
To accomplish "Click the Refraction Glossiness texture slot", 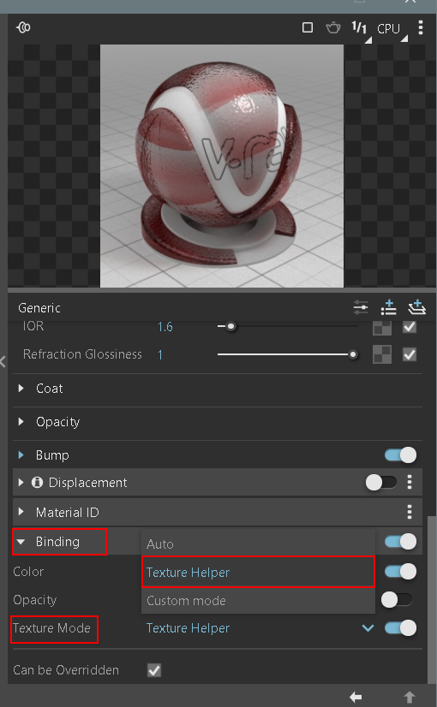I will 382,355.
